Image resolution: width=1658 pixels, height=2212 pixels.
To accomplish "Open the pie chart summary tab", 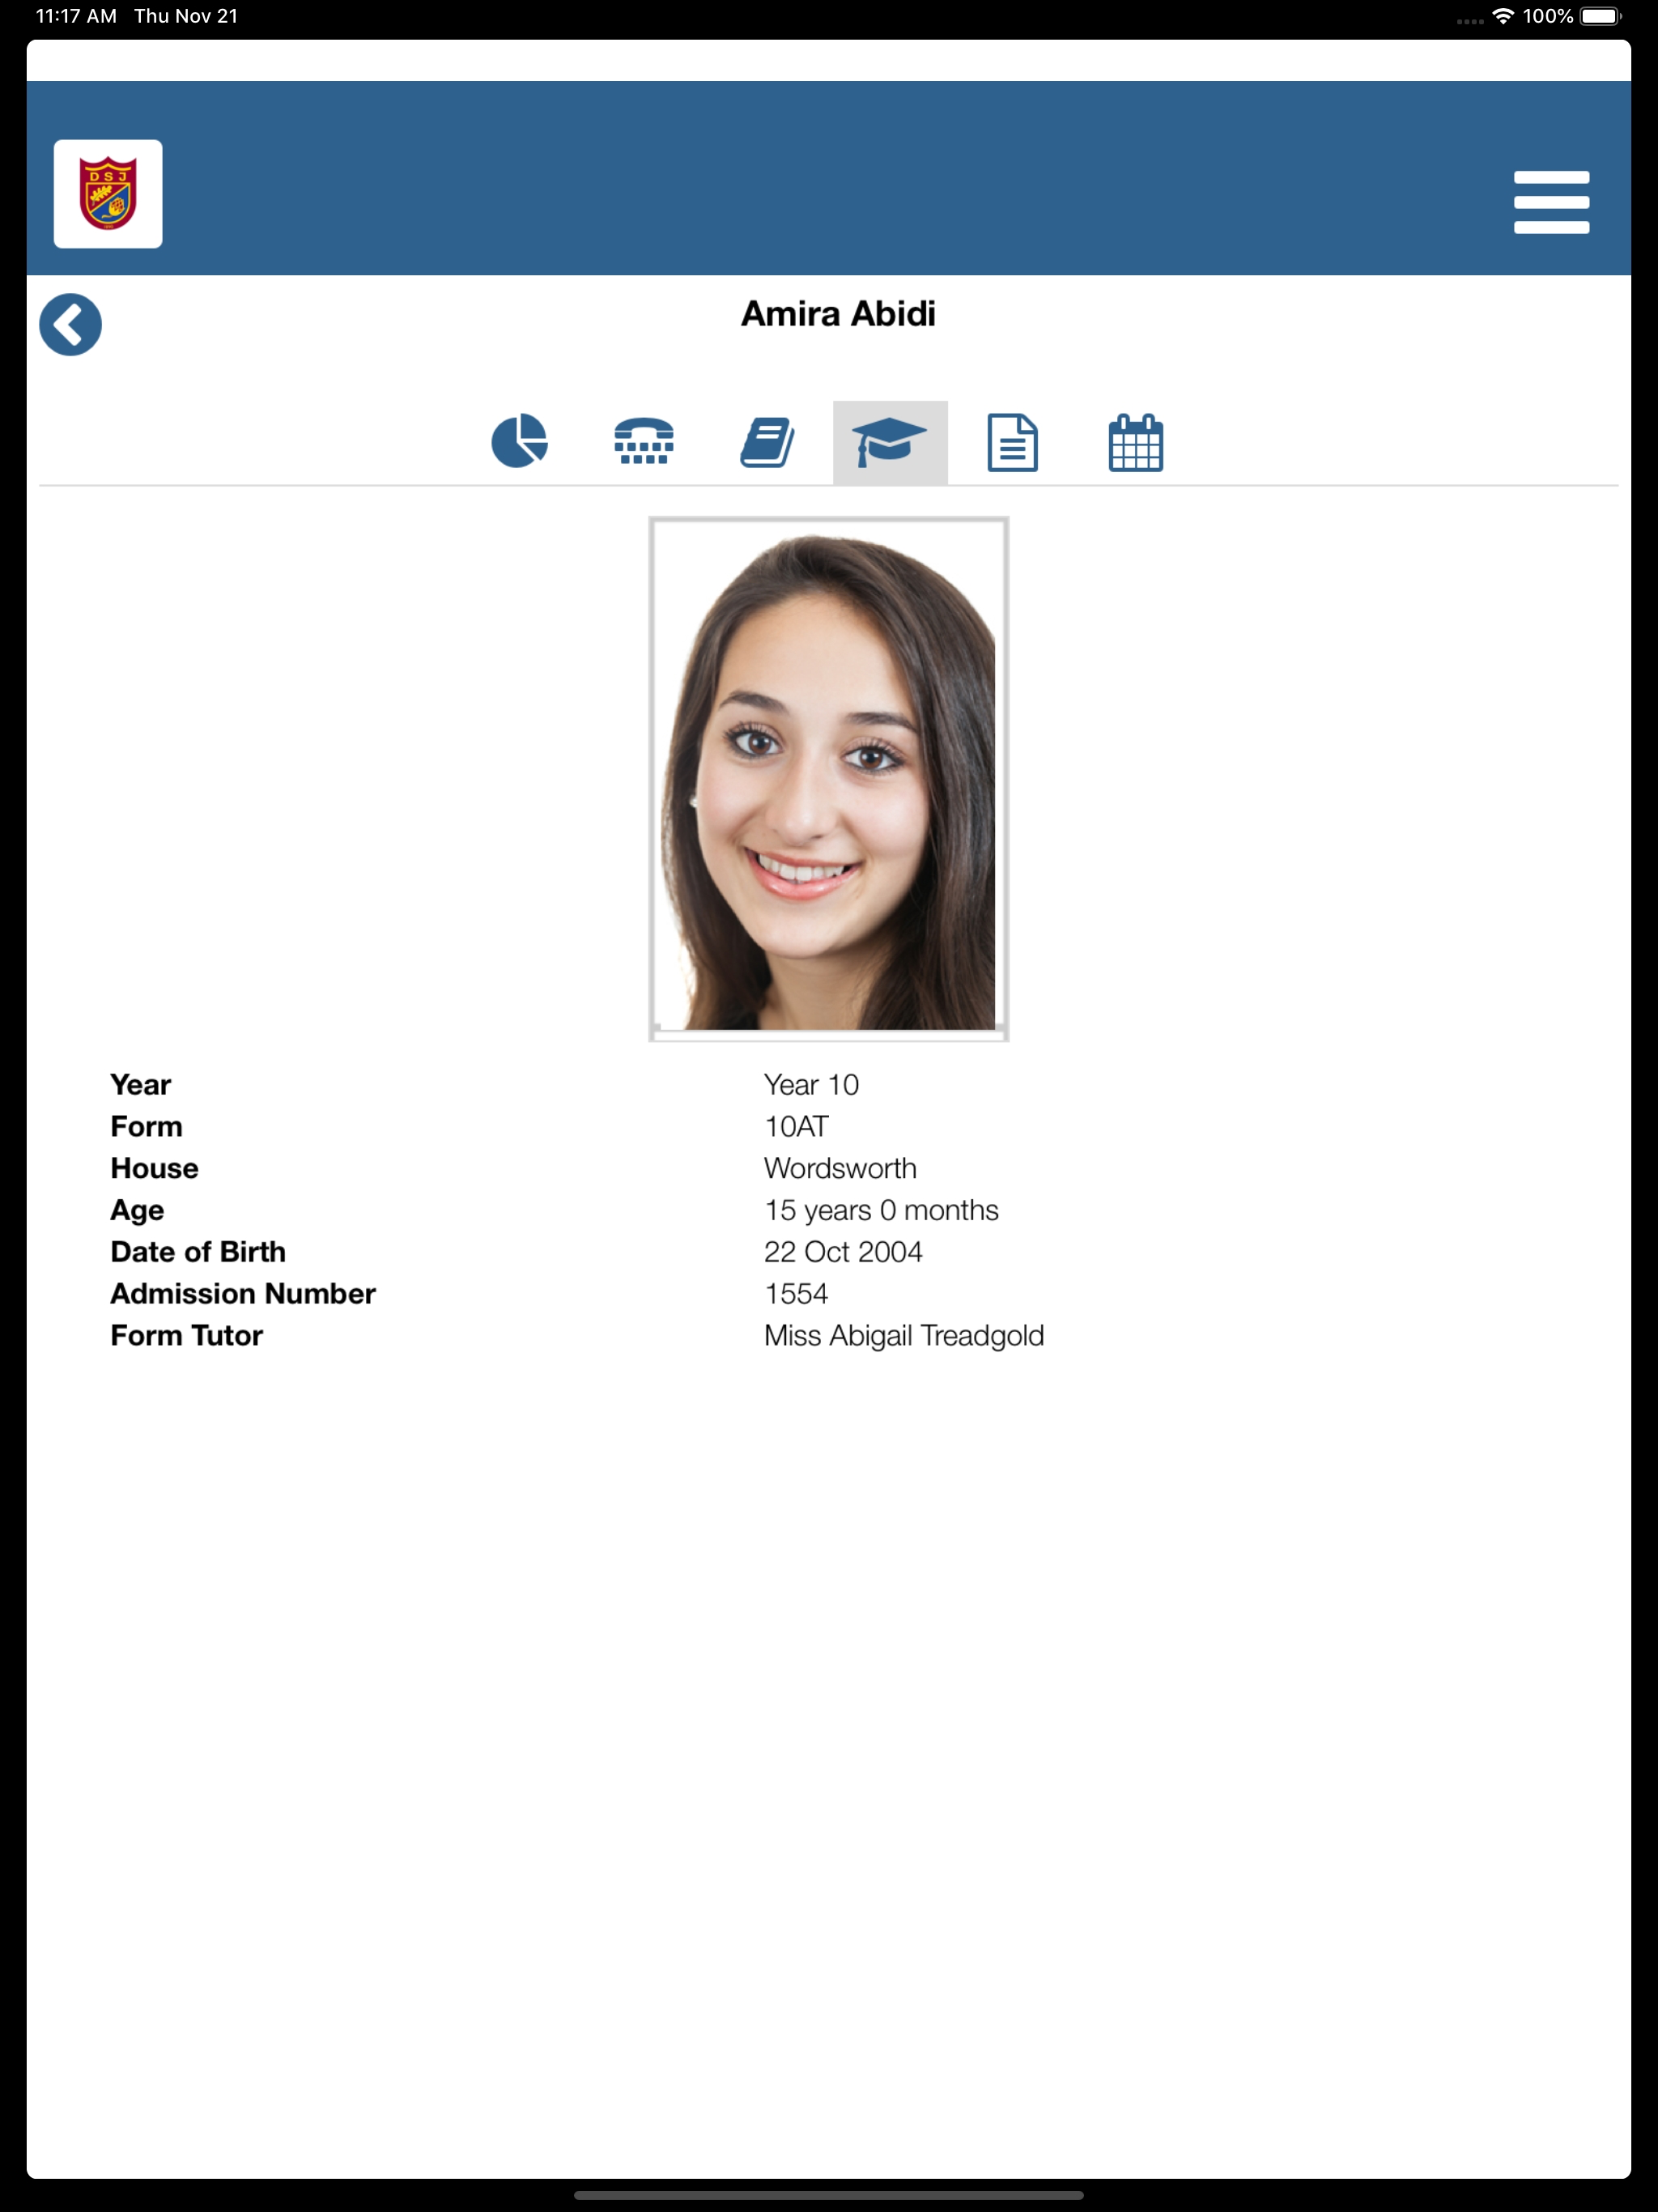I will pos(520,441).
